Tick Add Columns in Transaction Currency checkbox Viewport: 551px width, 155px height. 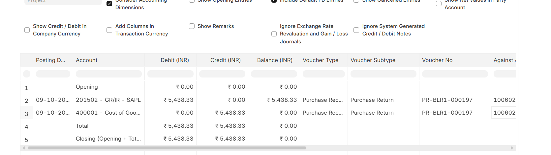(109, 30)
